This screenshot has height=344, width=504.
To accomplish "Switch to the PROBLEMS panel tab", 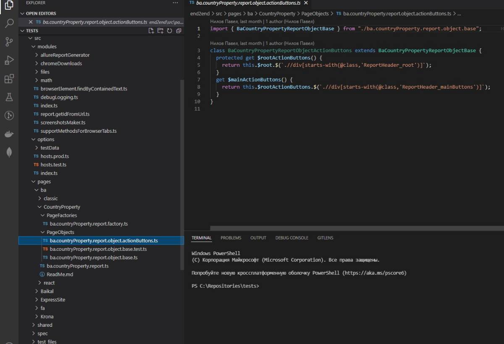I will click(231, 238).
